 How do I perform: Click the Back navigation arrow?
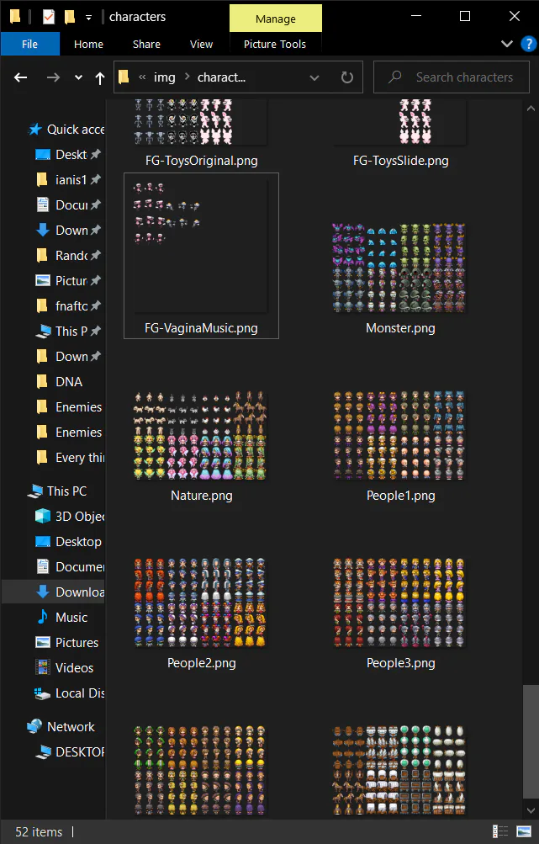click(x=20, y=77)
